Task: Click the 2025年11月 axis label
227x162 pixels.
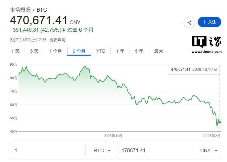Action: (x=113, y=136)
